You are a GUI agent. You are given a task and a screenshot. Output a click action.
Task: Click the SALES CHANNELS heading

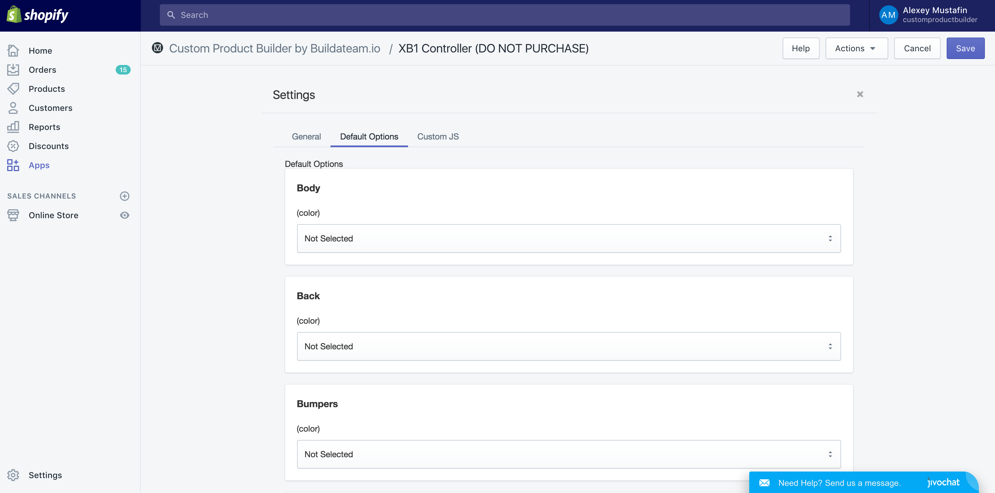tap(42, 196)
